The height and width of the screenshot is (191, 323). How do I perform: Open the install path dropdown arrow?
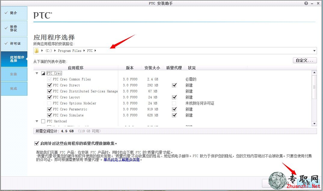(314, 51)
